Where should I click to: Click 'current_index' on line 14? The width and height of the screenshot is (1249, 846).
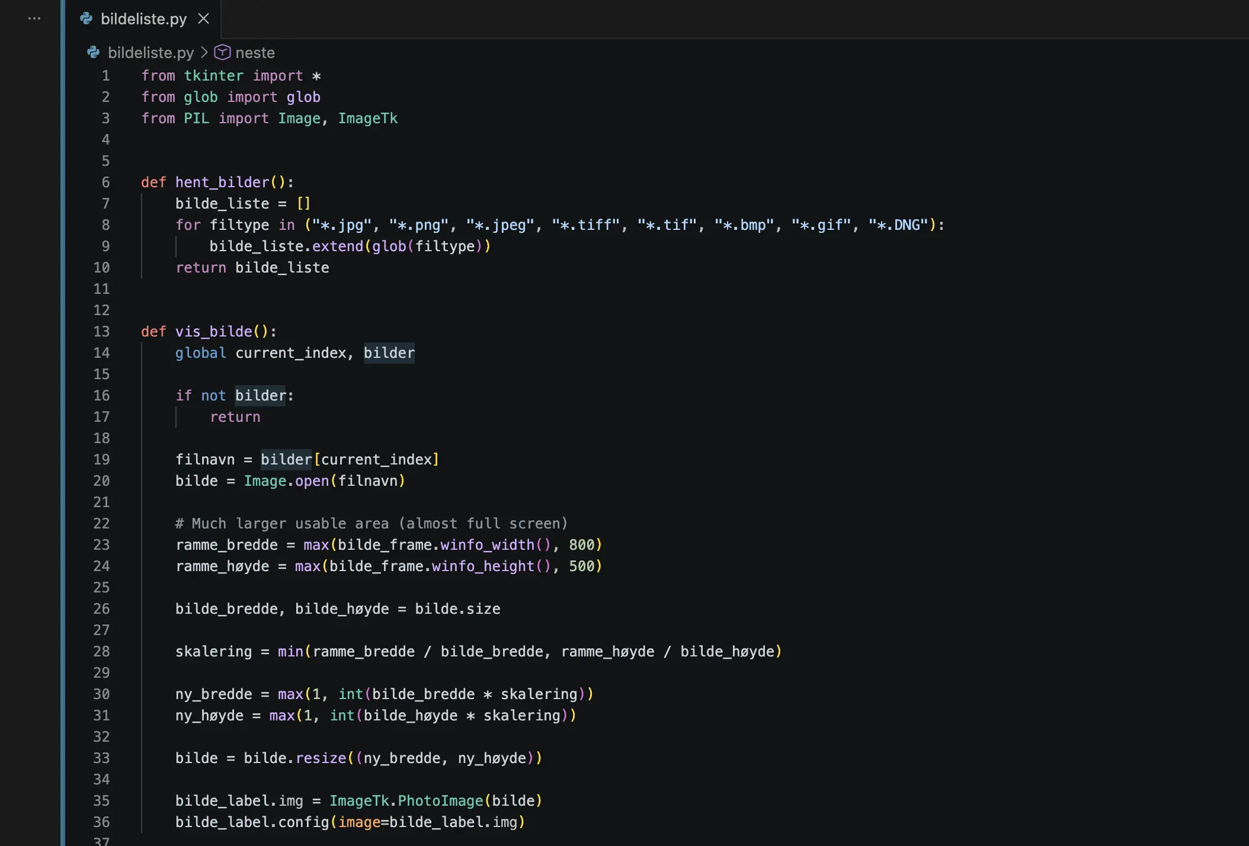[291, 353]
